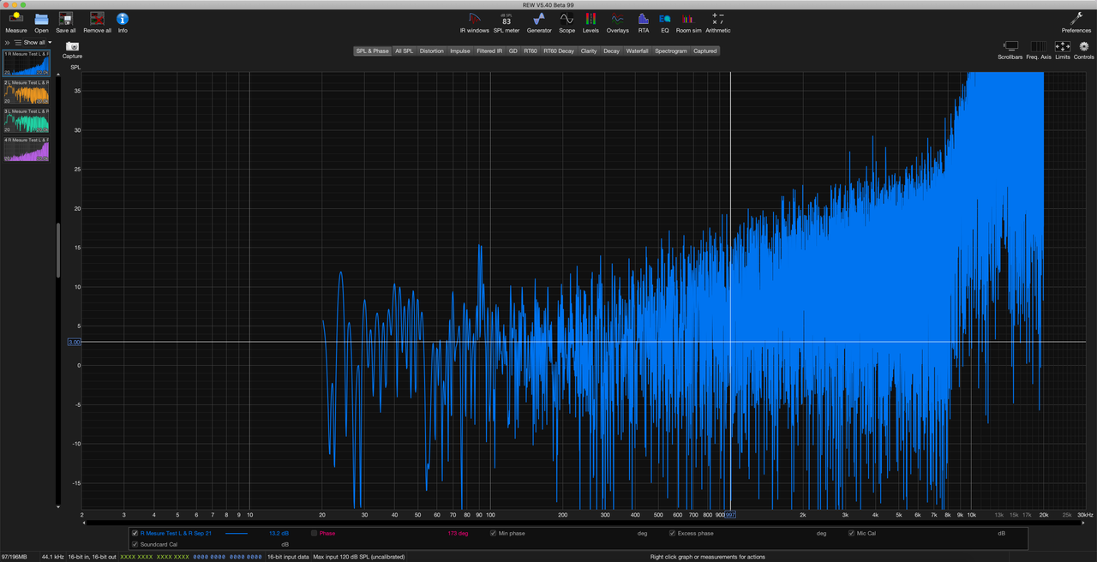Image resolution: width=1097 pixels, height=562 pixels.
Task: Toggle the Excess phase checkbox
Action: pos(673,533)
